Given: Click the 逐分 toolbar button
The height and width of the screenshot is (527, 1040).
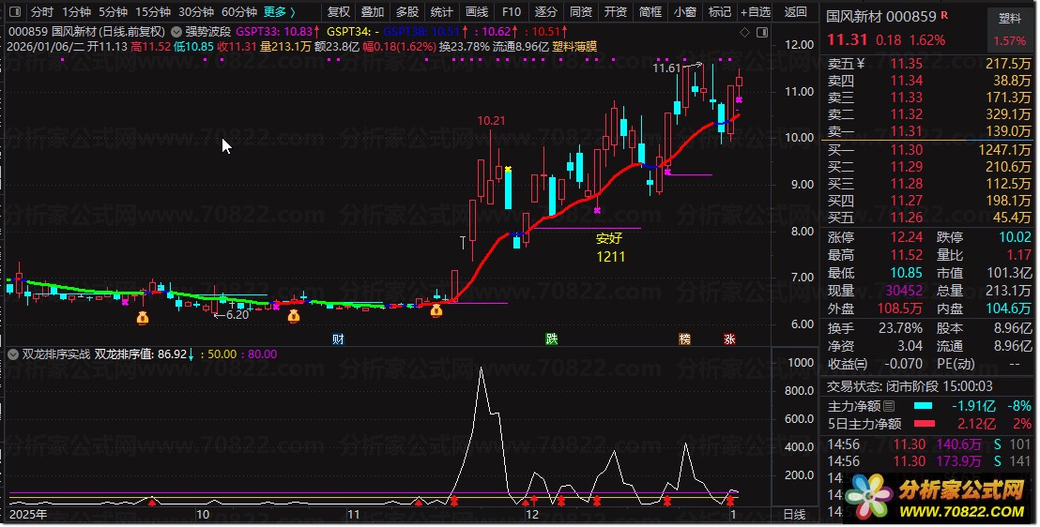Looking at the screenshot, I should point(546,12).
